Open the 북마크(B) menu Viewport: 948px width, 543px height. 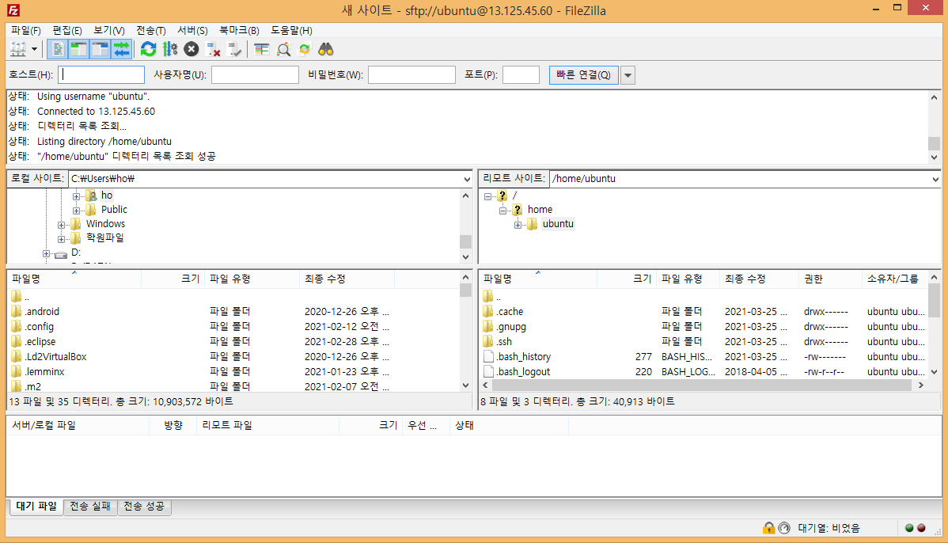pos(239,30)
